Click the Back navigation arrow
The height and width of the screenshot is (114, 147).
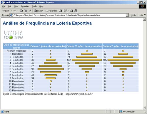point(6,11)
